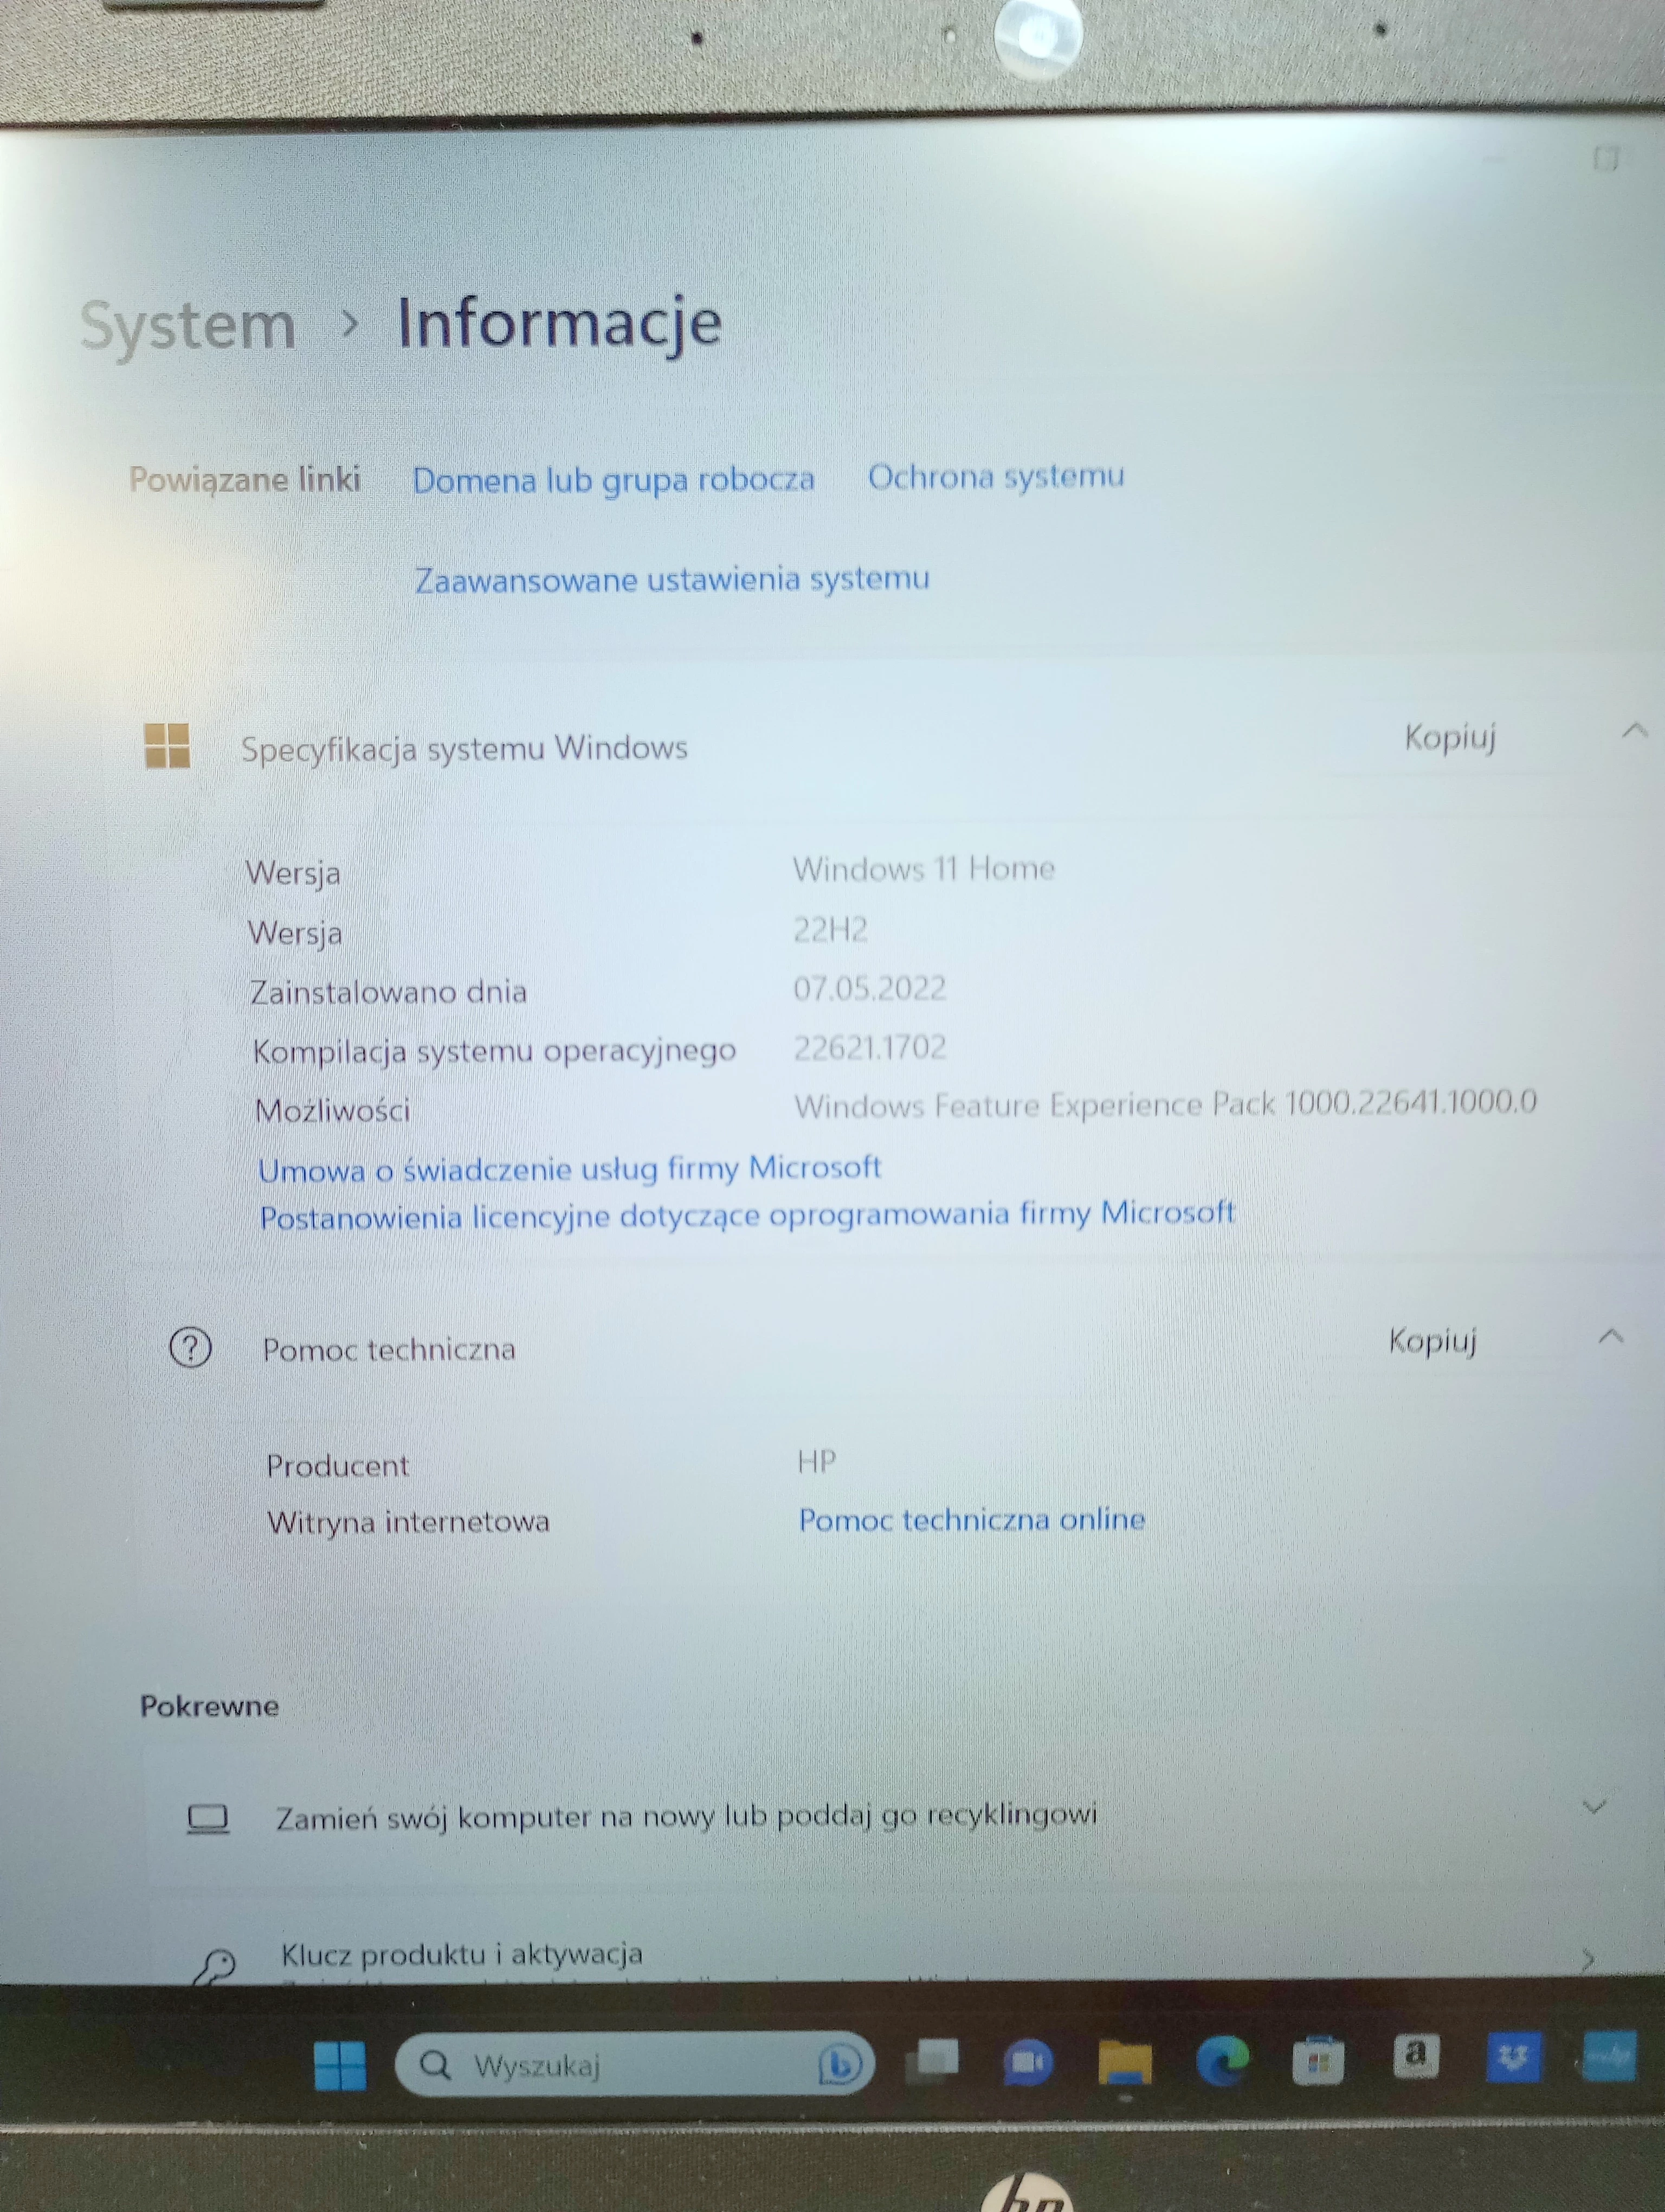
Task: Open Klucz produktu i aktywacja arrow
Action: [x=1588, y=1961]
